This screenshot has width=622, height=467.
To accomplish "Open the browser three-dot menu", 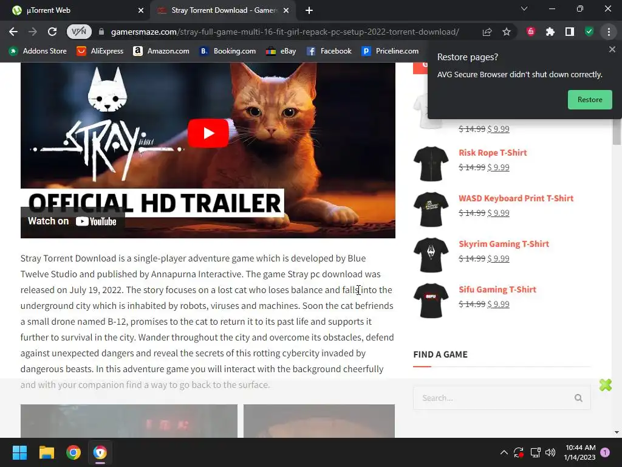I will 609,32.
